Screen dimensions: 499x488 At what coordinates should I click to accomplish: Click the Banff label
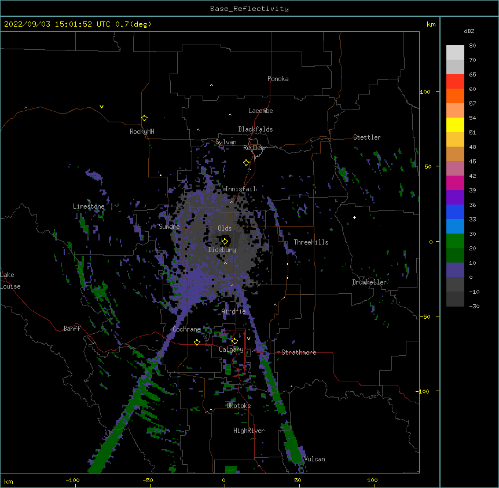(x=72, y=329)
